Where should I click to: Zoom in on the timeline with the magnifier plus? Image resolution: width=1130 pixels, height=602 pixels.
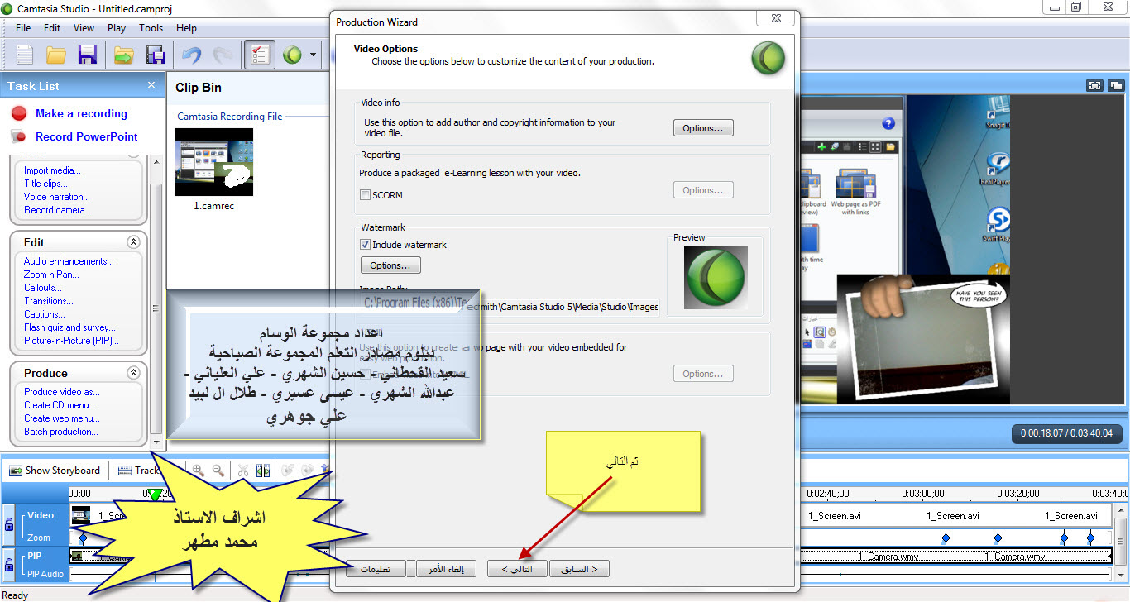click(199, 471)
